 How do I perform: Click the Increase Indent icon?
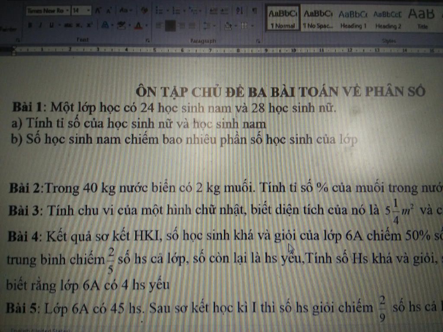point(225,11)
